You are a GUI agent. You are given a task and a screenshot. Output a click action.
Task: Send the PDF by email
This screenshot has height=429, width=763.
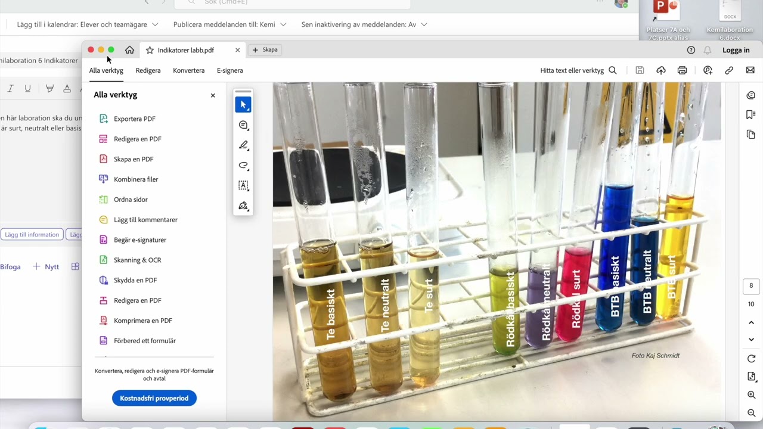[750, 70]
